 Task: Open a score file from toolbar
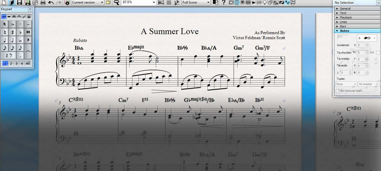pos(11,2)
